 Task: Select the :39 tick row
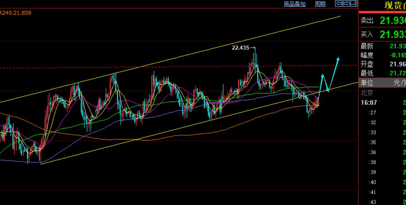coord(382,172)
